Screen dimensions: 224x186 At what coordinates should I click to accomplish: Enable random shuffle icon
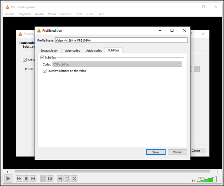(x=74, y=179)
